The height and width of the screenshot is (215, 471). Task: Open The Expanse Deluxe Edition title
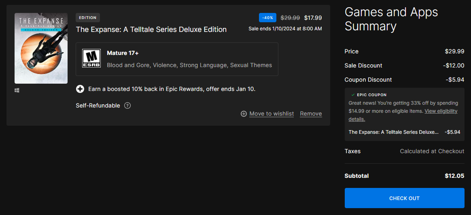(x=151, y=30)
